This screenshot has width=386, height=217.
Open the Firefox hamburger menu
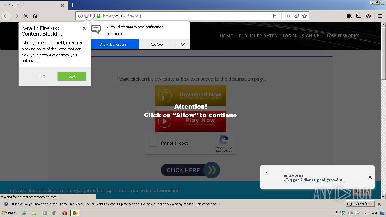click(x=380, y=16)
